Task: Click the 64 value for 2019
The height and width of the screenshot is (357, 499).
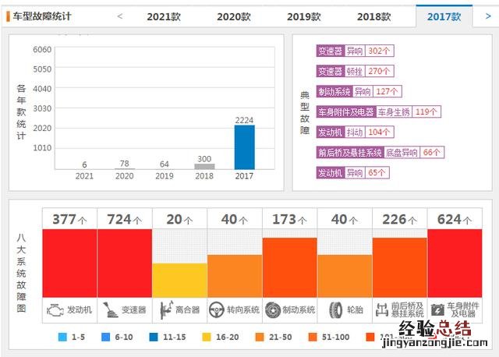Action: click(165, 164)
